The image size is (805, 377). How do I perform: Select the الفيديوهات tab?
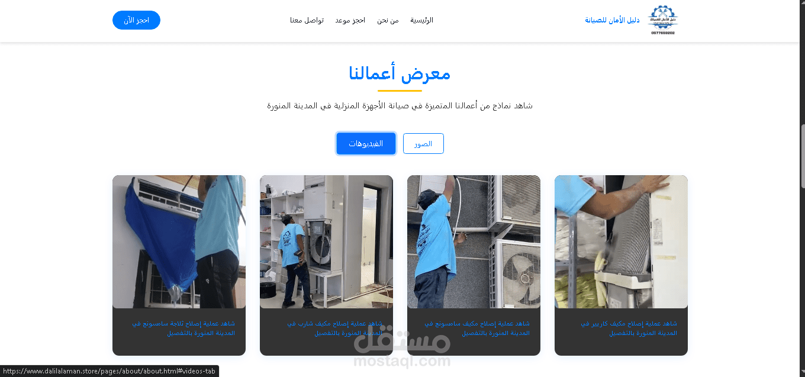coord(366,144)
